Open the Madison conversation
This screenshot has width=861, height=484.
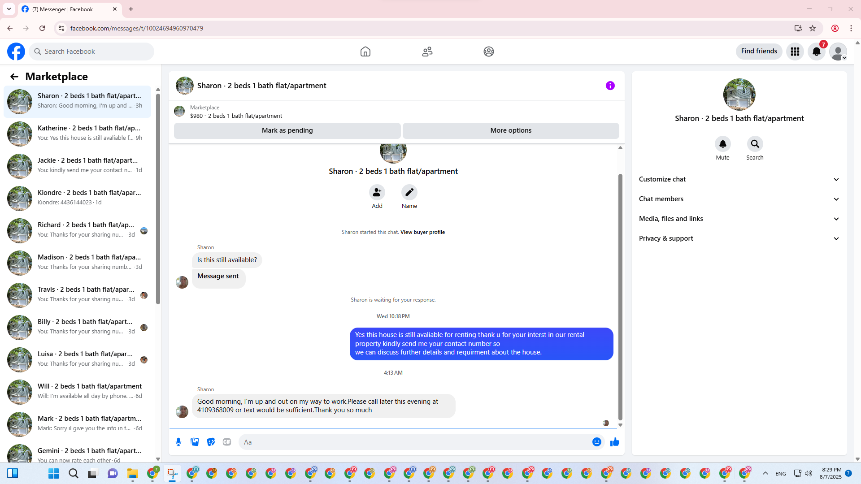click(x=77, y=262)
